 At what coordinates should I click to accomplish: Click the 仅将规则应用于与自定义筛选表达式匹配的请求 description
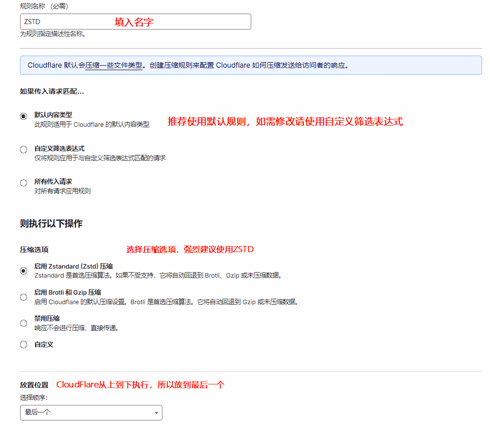(x=100, y=158)
